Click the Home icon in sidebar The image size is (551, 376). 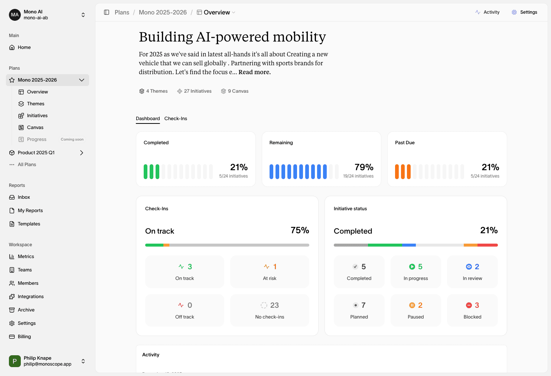click(x=12, y=47)
